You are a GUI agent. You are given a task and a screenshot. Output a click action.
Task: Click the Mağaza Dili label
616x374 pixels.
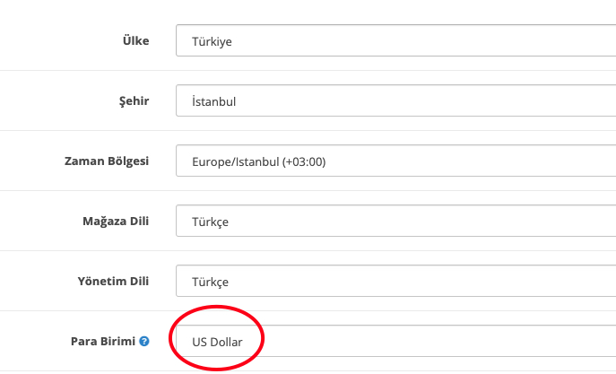pos(116,222)
